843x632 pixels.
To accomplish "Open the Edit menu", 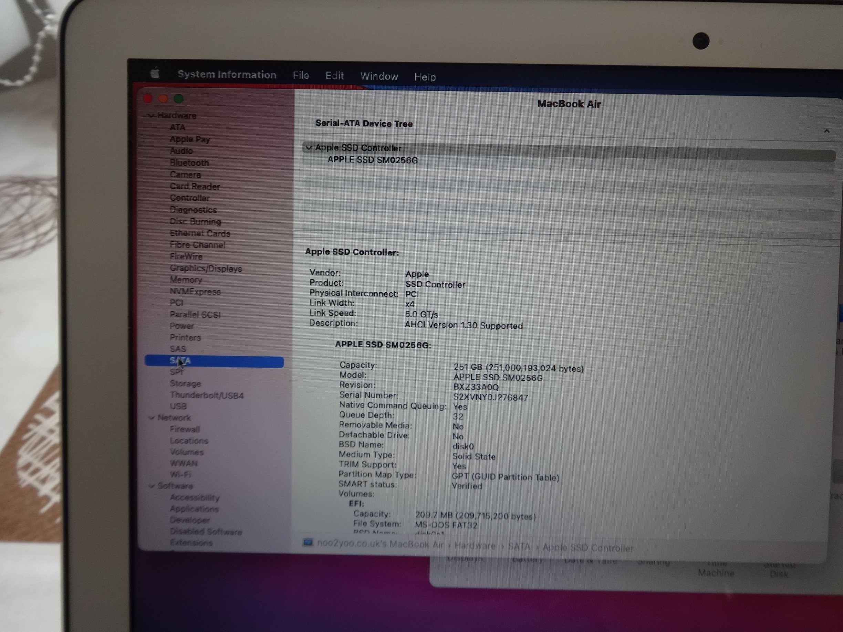I will [335, 76].
